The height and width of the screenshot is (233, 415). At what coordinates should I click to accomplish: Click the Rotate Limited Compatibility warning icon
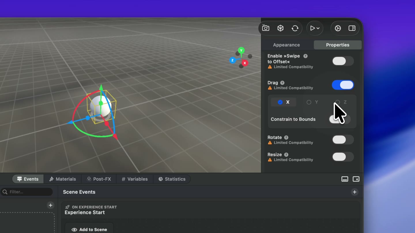point(270,143)
